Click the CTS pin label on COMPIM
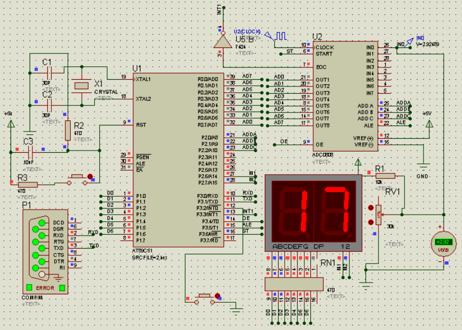This screenshot has height=330, width=462. click(x=59, y=255)
